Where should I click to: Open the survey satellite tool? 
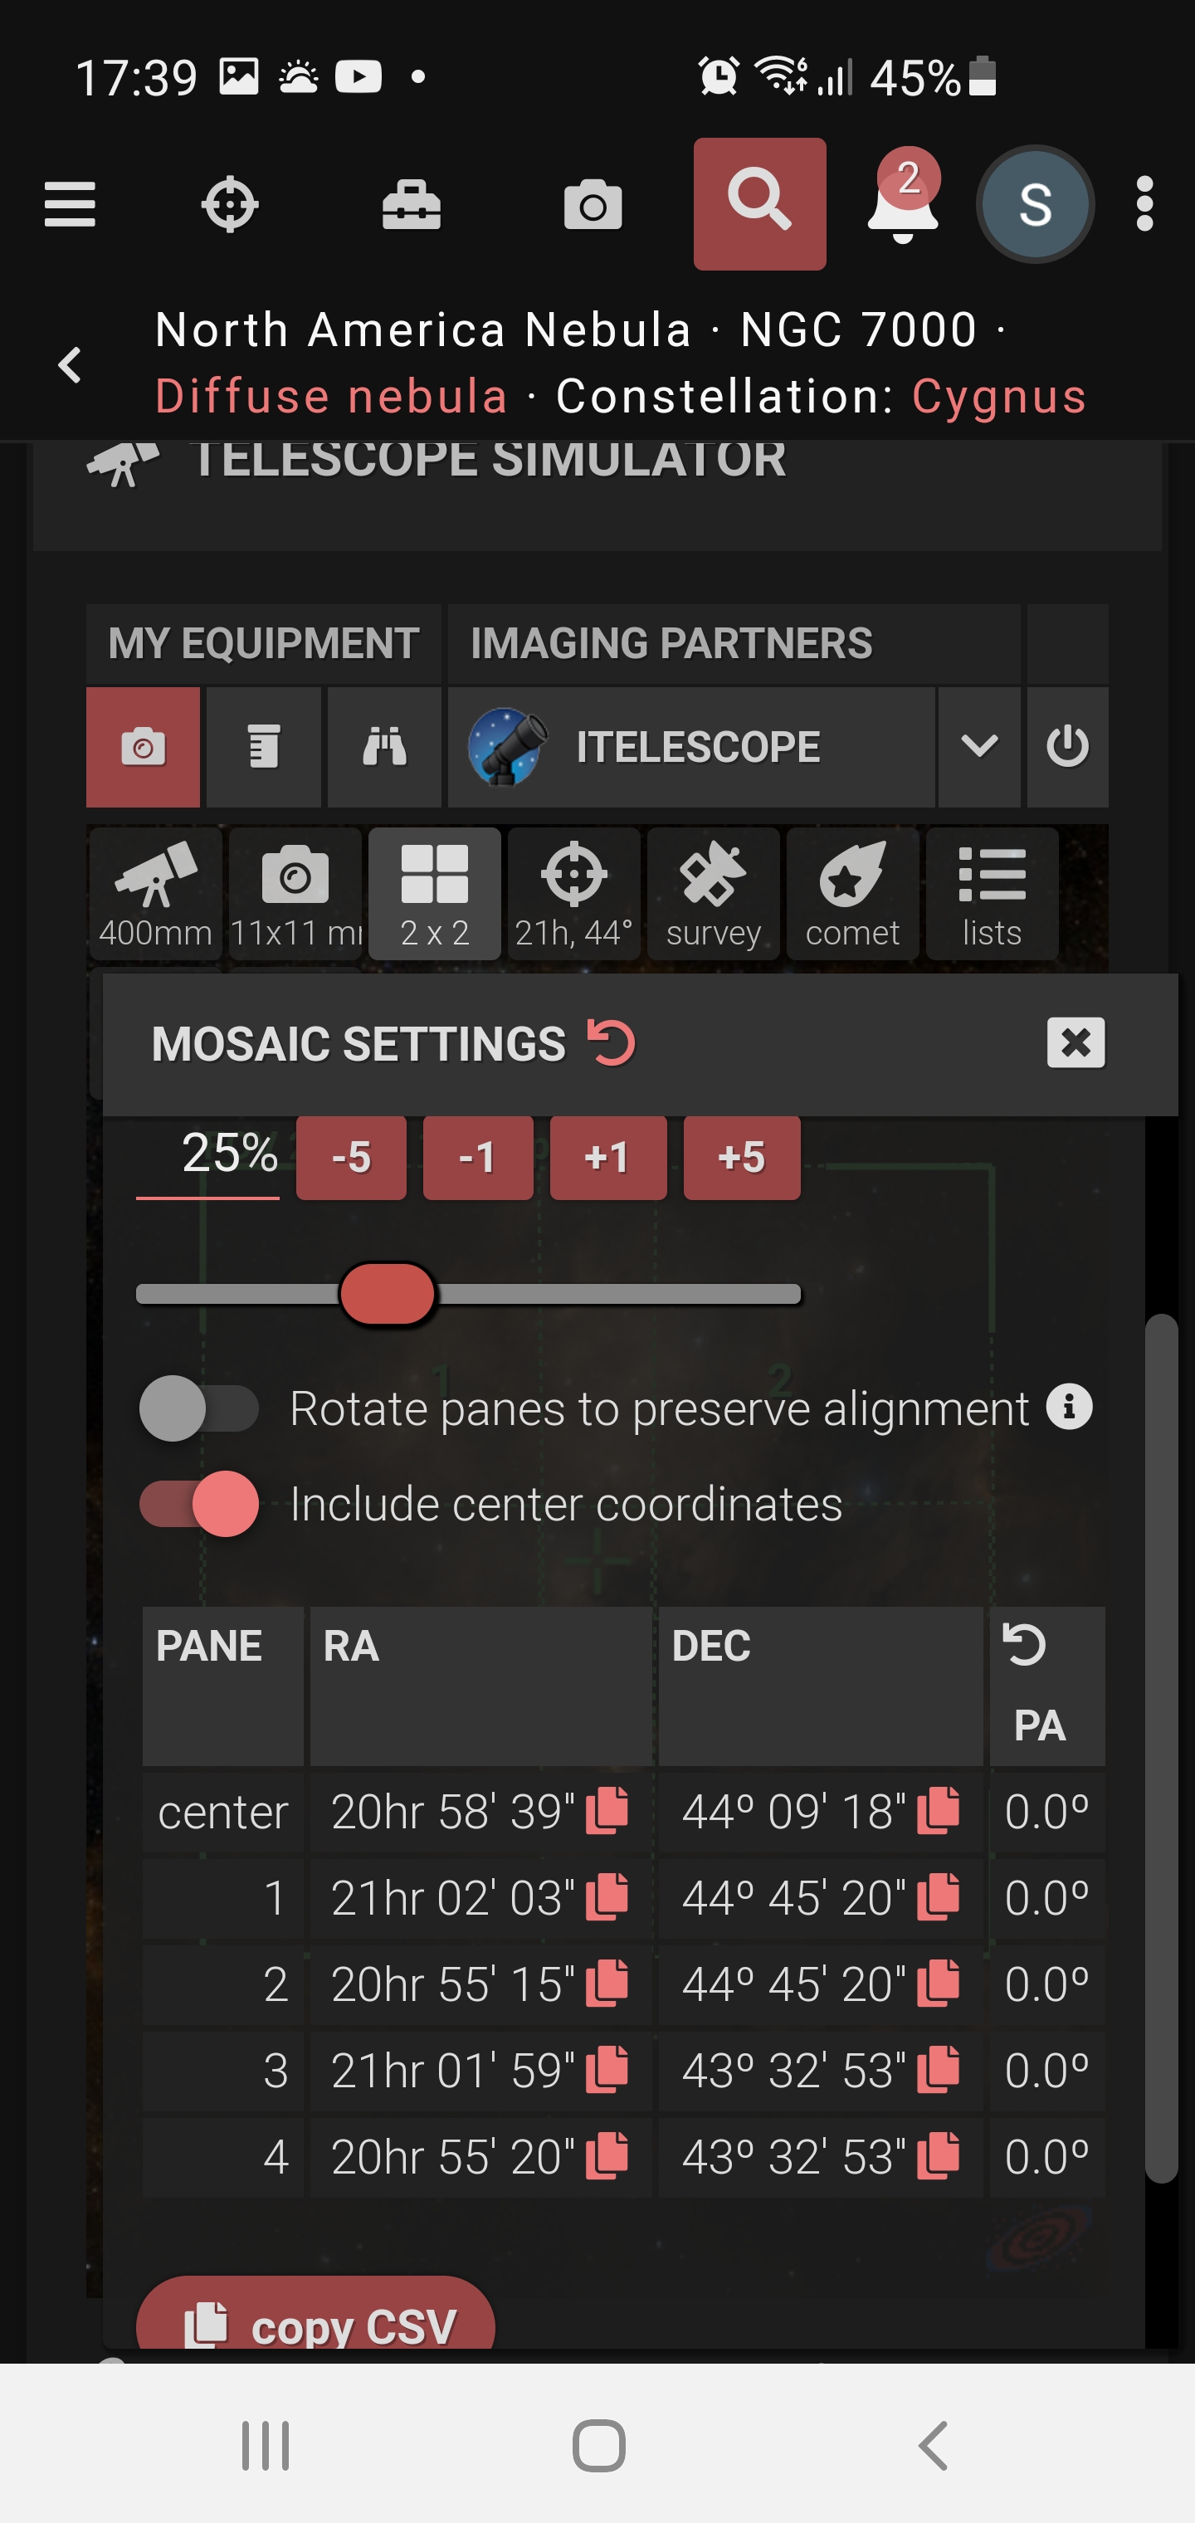(712, 893)
